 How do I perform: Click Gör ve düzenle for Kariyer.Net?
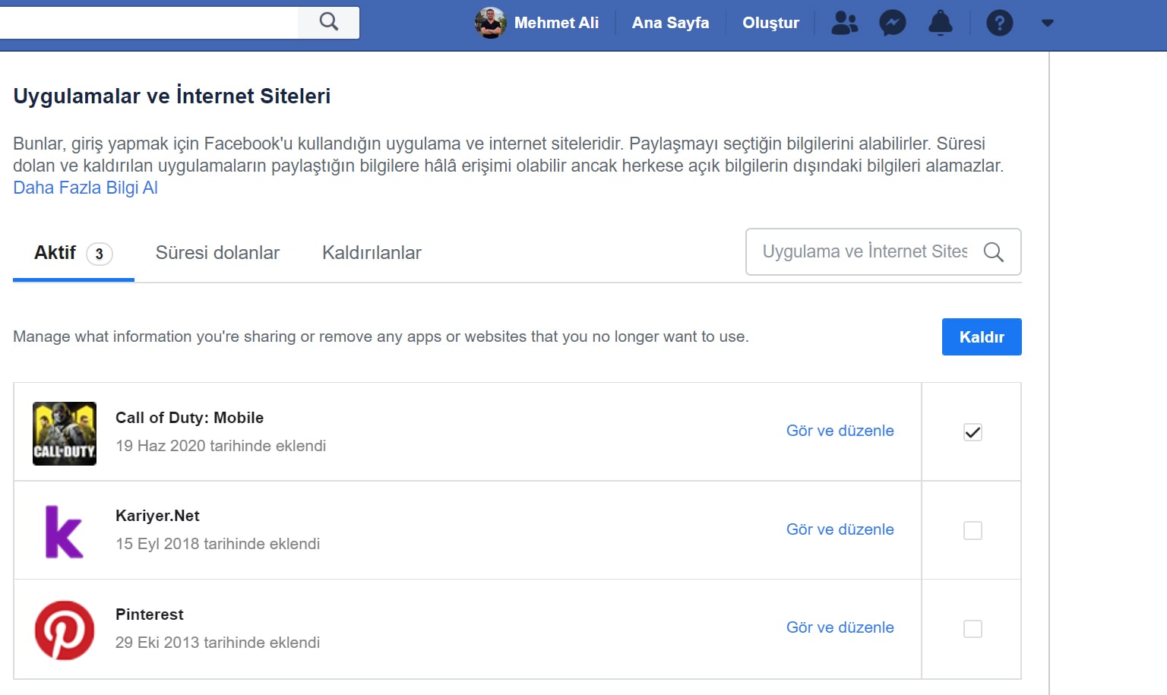click(840, 529)
